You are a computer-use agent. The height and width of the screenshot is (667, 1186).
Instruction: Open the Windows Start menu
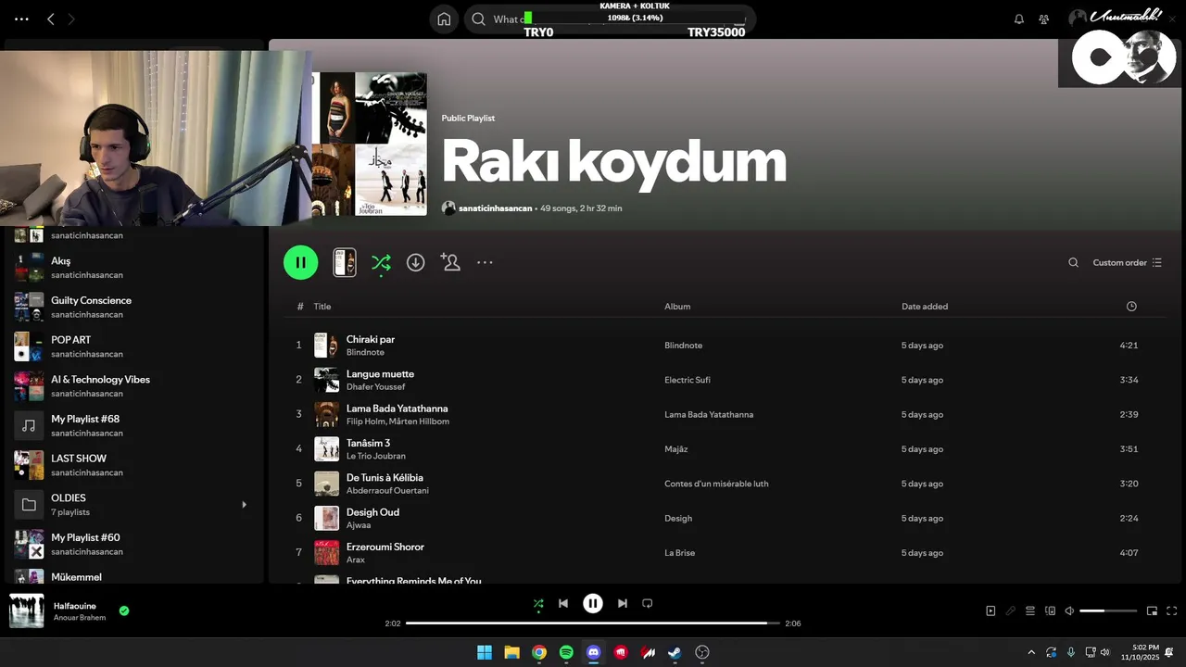(485, 652)
